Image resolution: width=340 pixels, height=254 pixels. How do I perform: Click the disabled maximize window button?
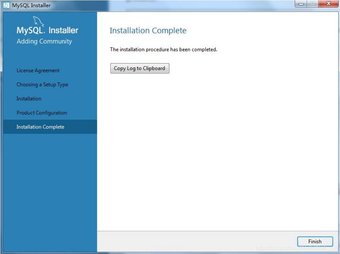pyautogui.click(x=313, y=4)
